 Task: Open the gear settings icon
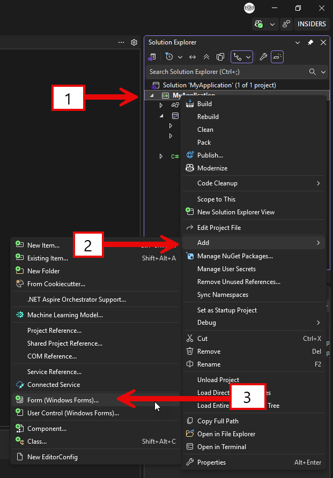(134, 42)
